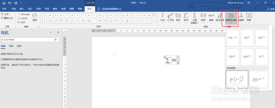Toggle the LaTeX conversion format
This screenshot has height=108, width=275.
[23, 18]
